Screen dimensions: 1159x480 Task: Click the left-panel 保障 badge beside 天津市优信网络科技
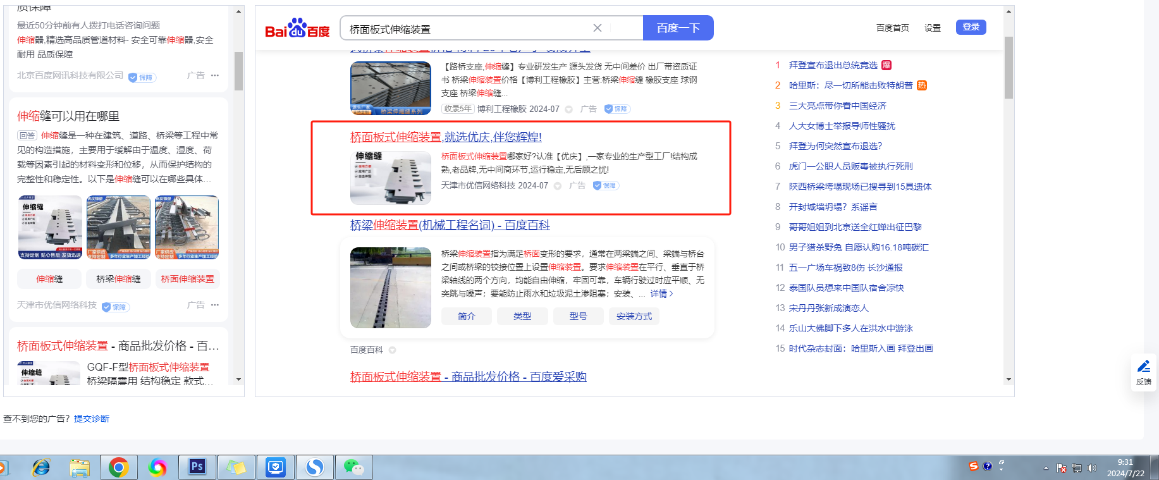tap(115, 307)
